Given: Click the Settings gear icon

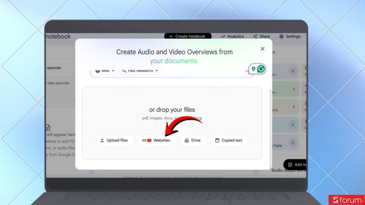Looking at the screenshot, I should [x=281, y=36].
